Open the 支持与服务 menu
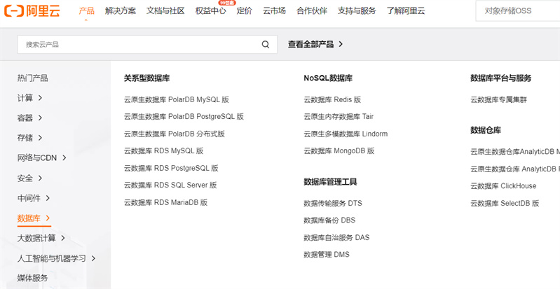The height and width of the screenshot is (289, 560). (357, 10)
